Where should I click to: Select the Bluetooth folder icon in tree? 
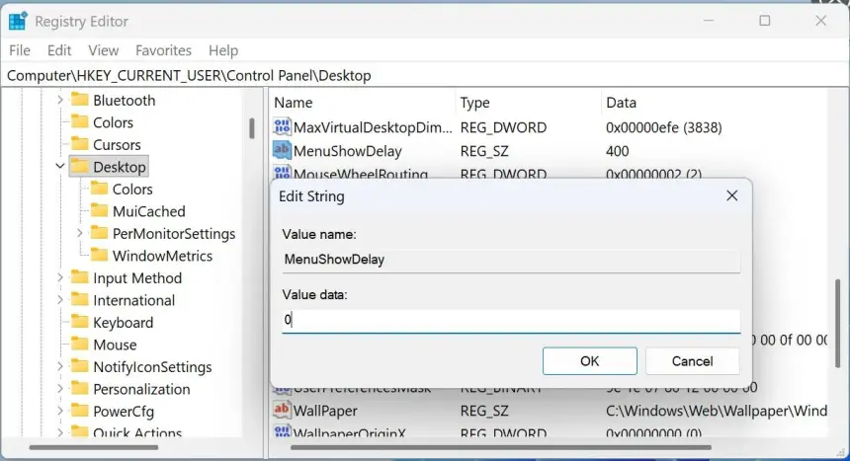coord(80,100)
